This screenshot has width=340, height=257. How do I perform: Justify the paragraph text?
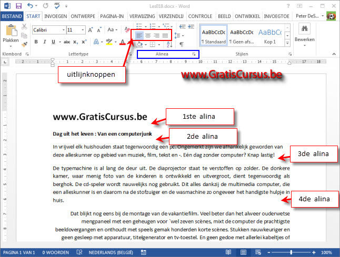point(165,36)
